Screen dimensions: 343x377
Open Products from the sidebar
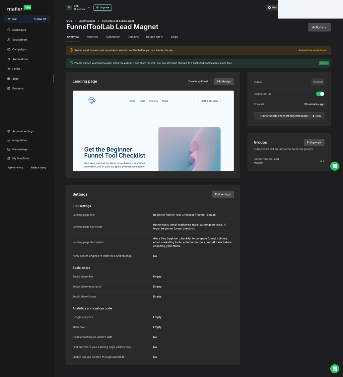click(18, 88)
